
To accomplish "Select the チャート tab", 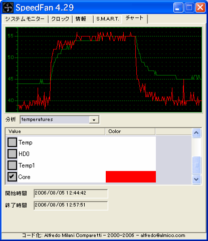I will [134, 18].
